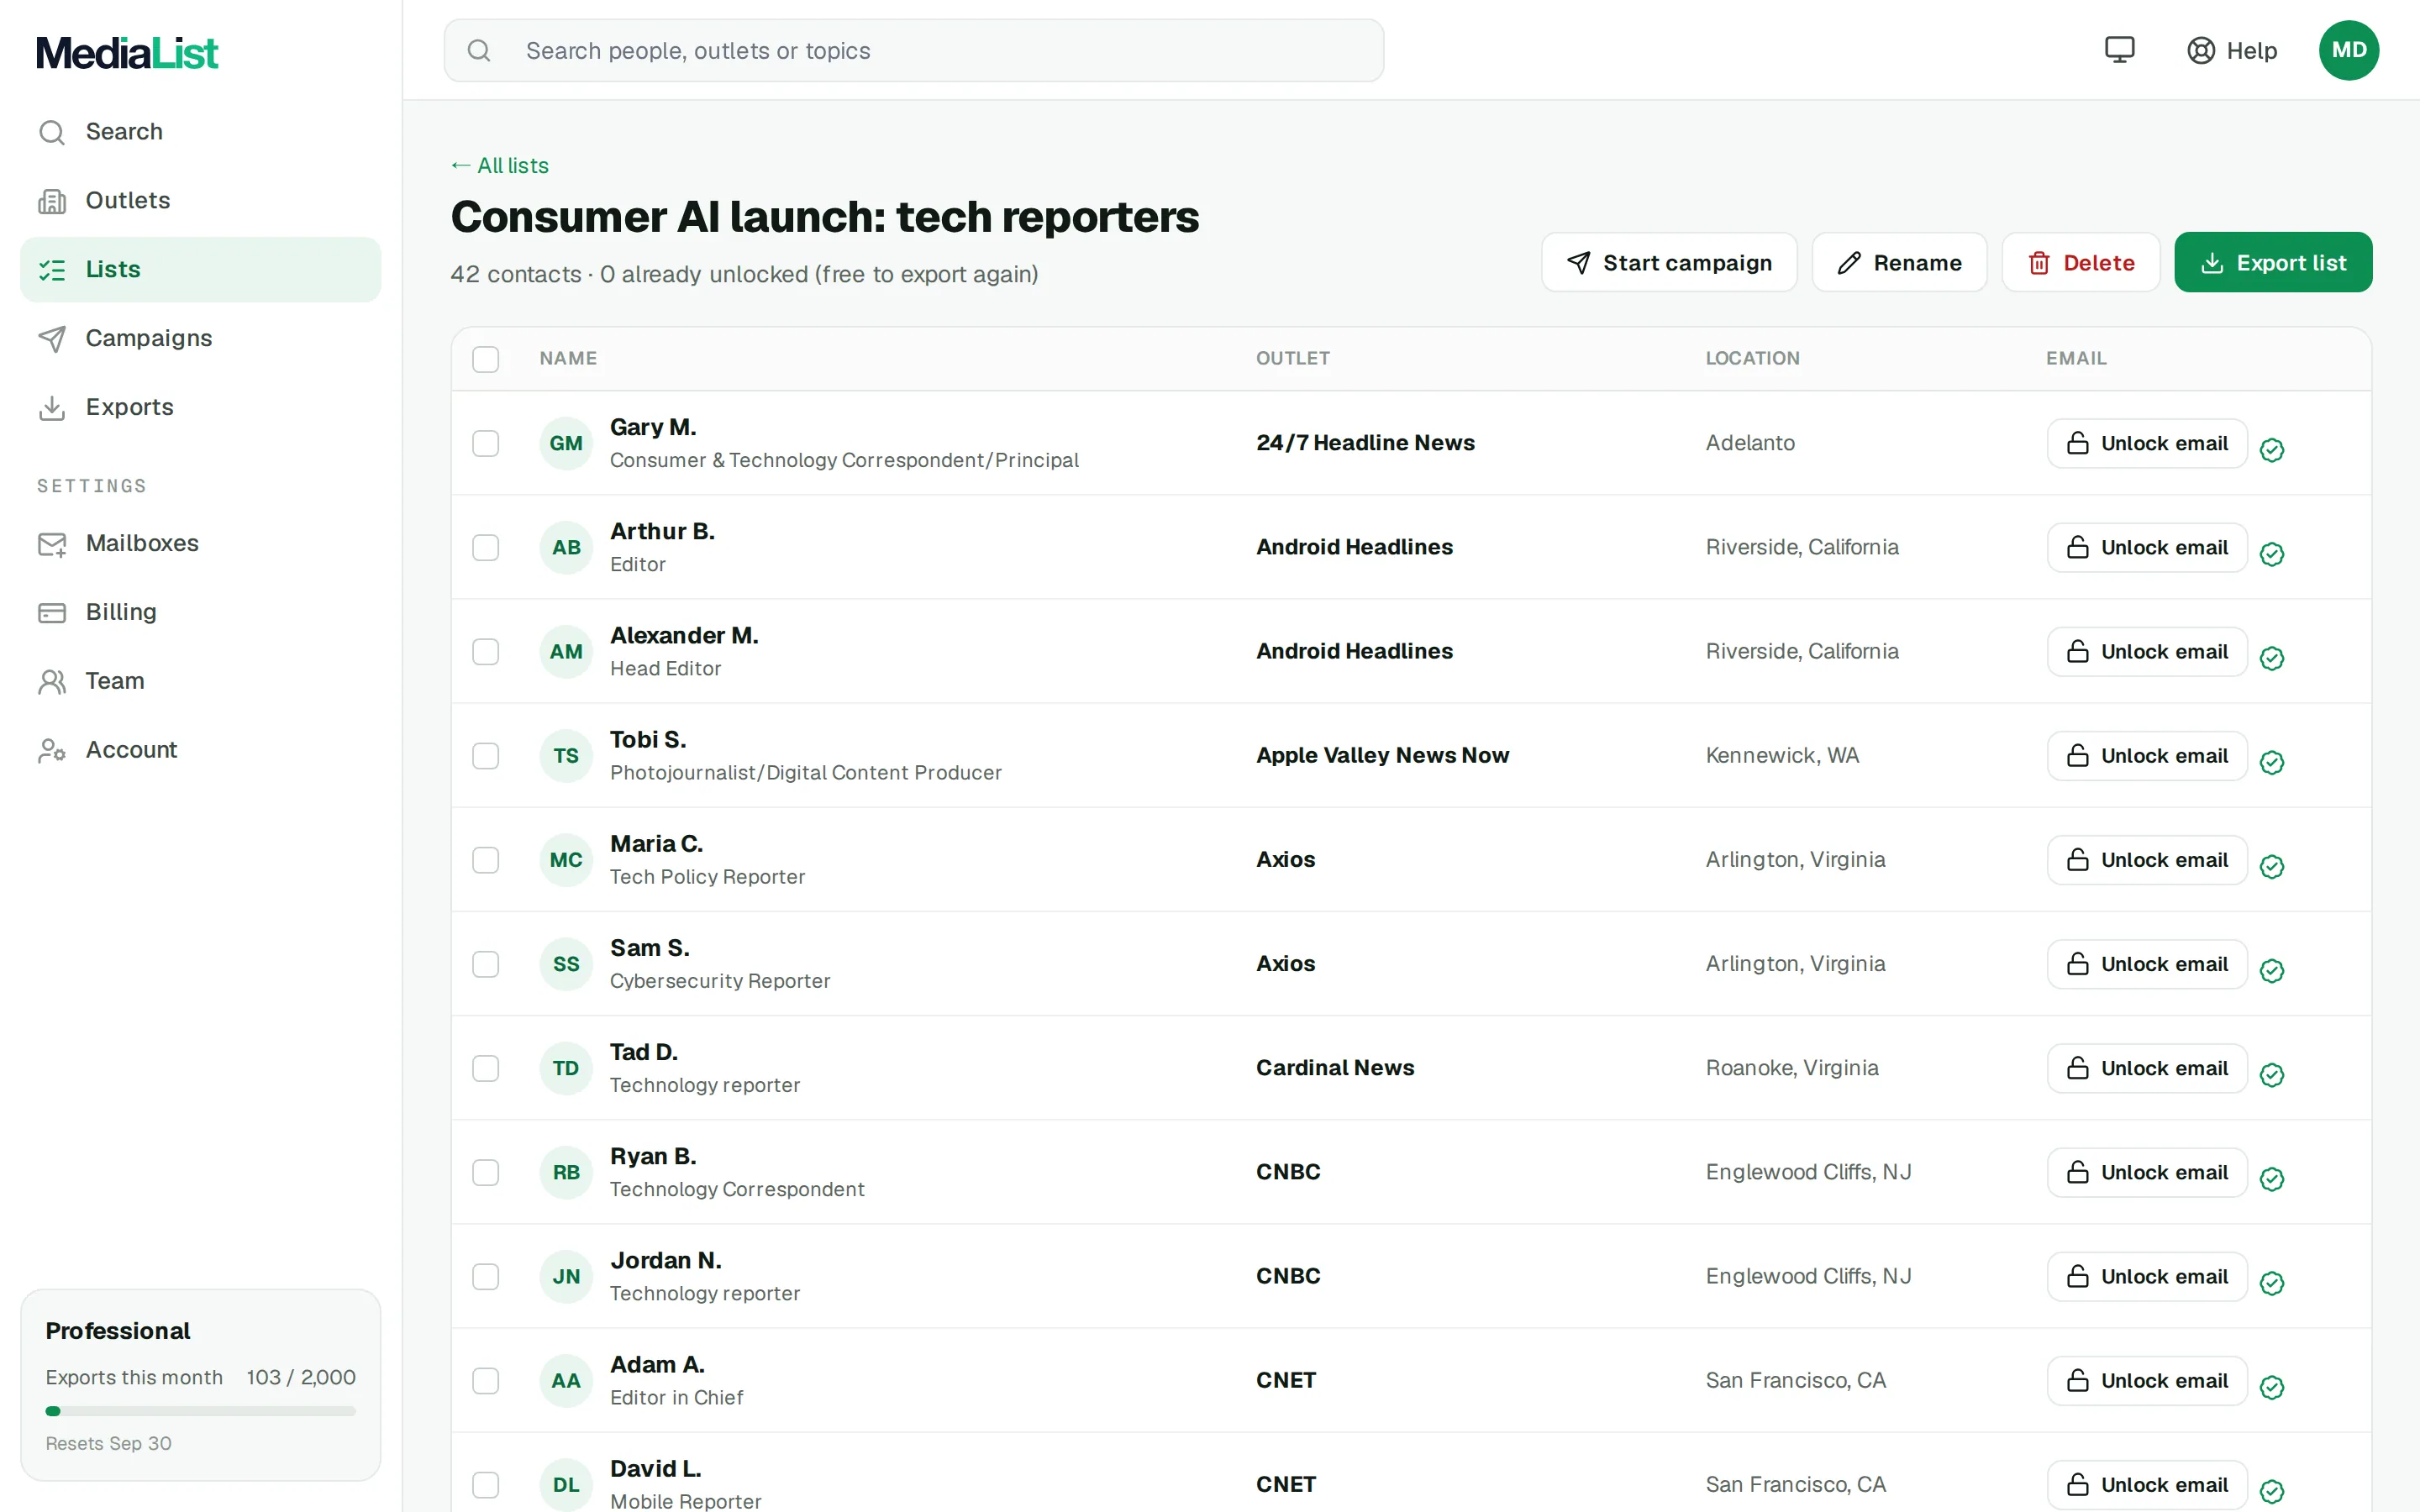Click Start campaign
The height and width of the screenshot is (1512, 2420).
click(x=1668, y=263)
